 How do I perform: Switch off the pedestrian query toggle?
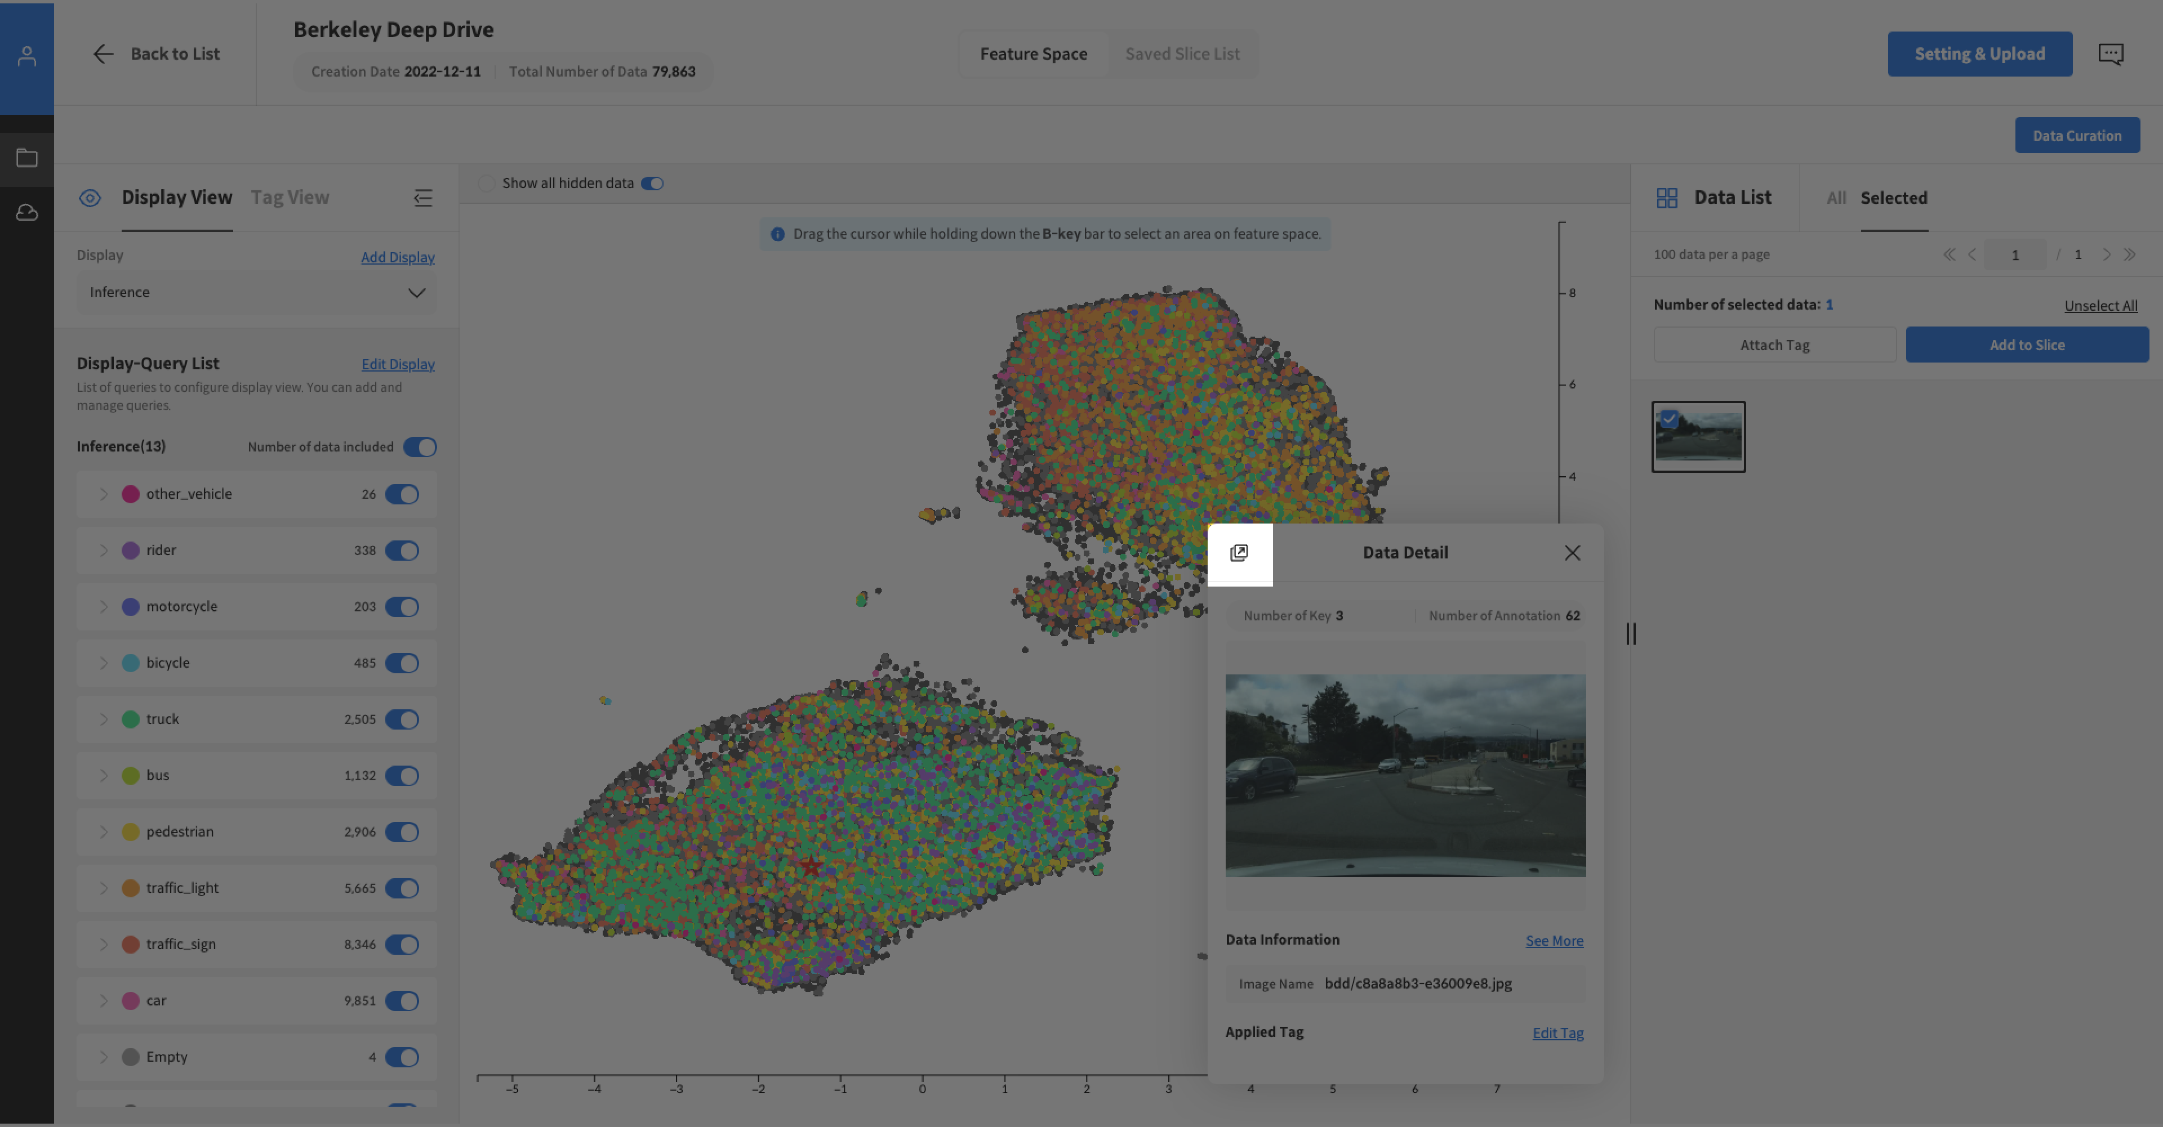[402, 831]
